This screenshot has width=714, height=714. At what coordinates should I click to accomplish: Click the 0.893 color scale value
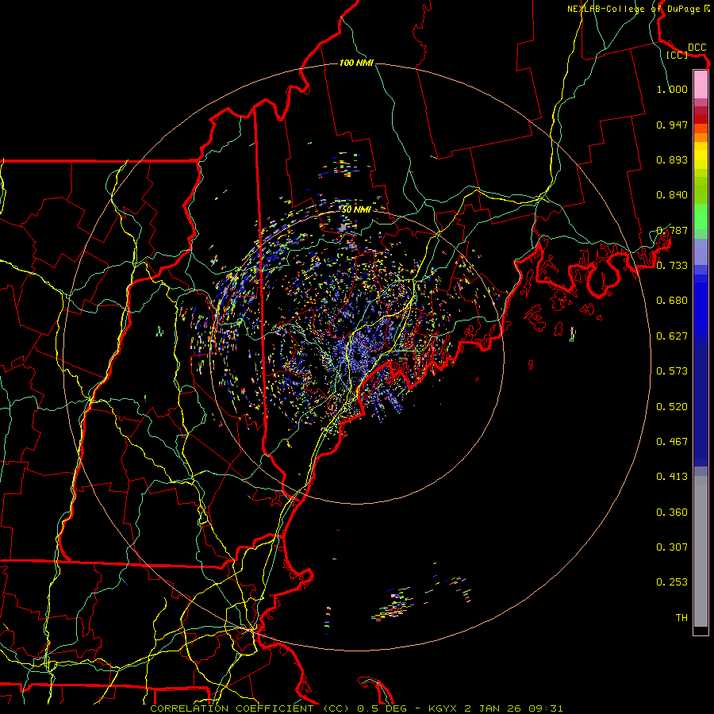tap(672, 159)
